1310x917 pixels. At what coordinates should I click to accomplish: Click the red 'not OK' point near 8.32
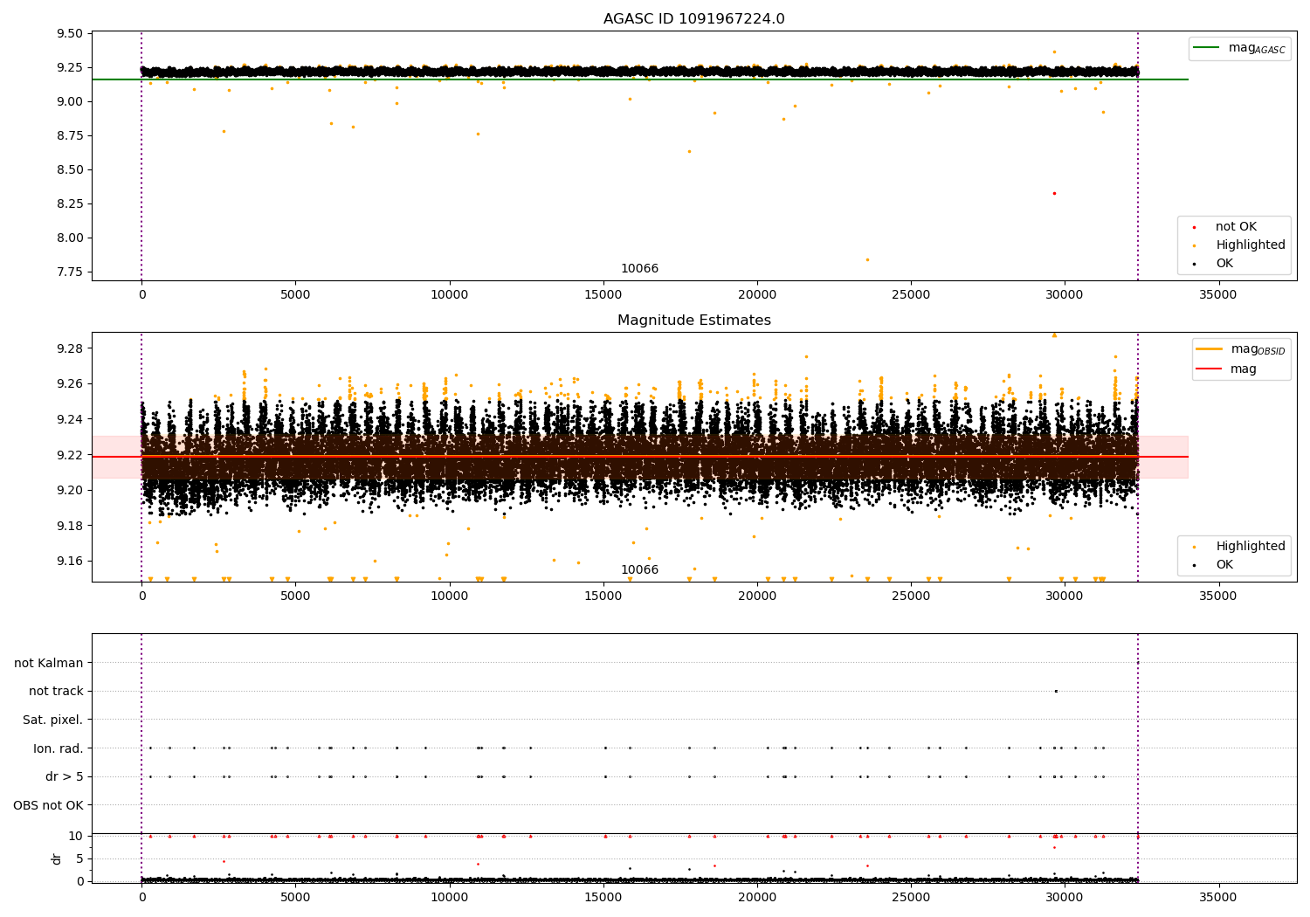pyautogui.click(x=1054, y=193)
